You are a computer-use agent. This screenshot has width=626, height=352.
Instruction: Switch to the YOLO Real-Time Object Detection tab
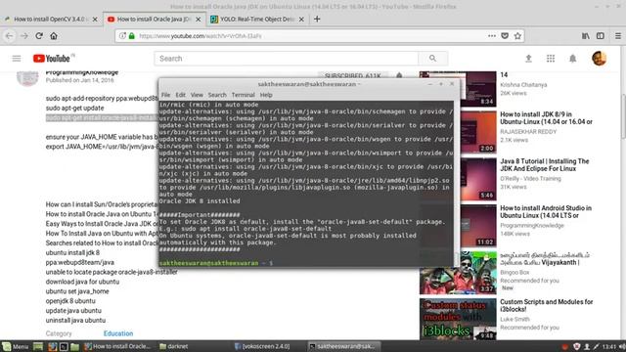click(256, 19)
